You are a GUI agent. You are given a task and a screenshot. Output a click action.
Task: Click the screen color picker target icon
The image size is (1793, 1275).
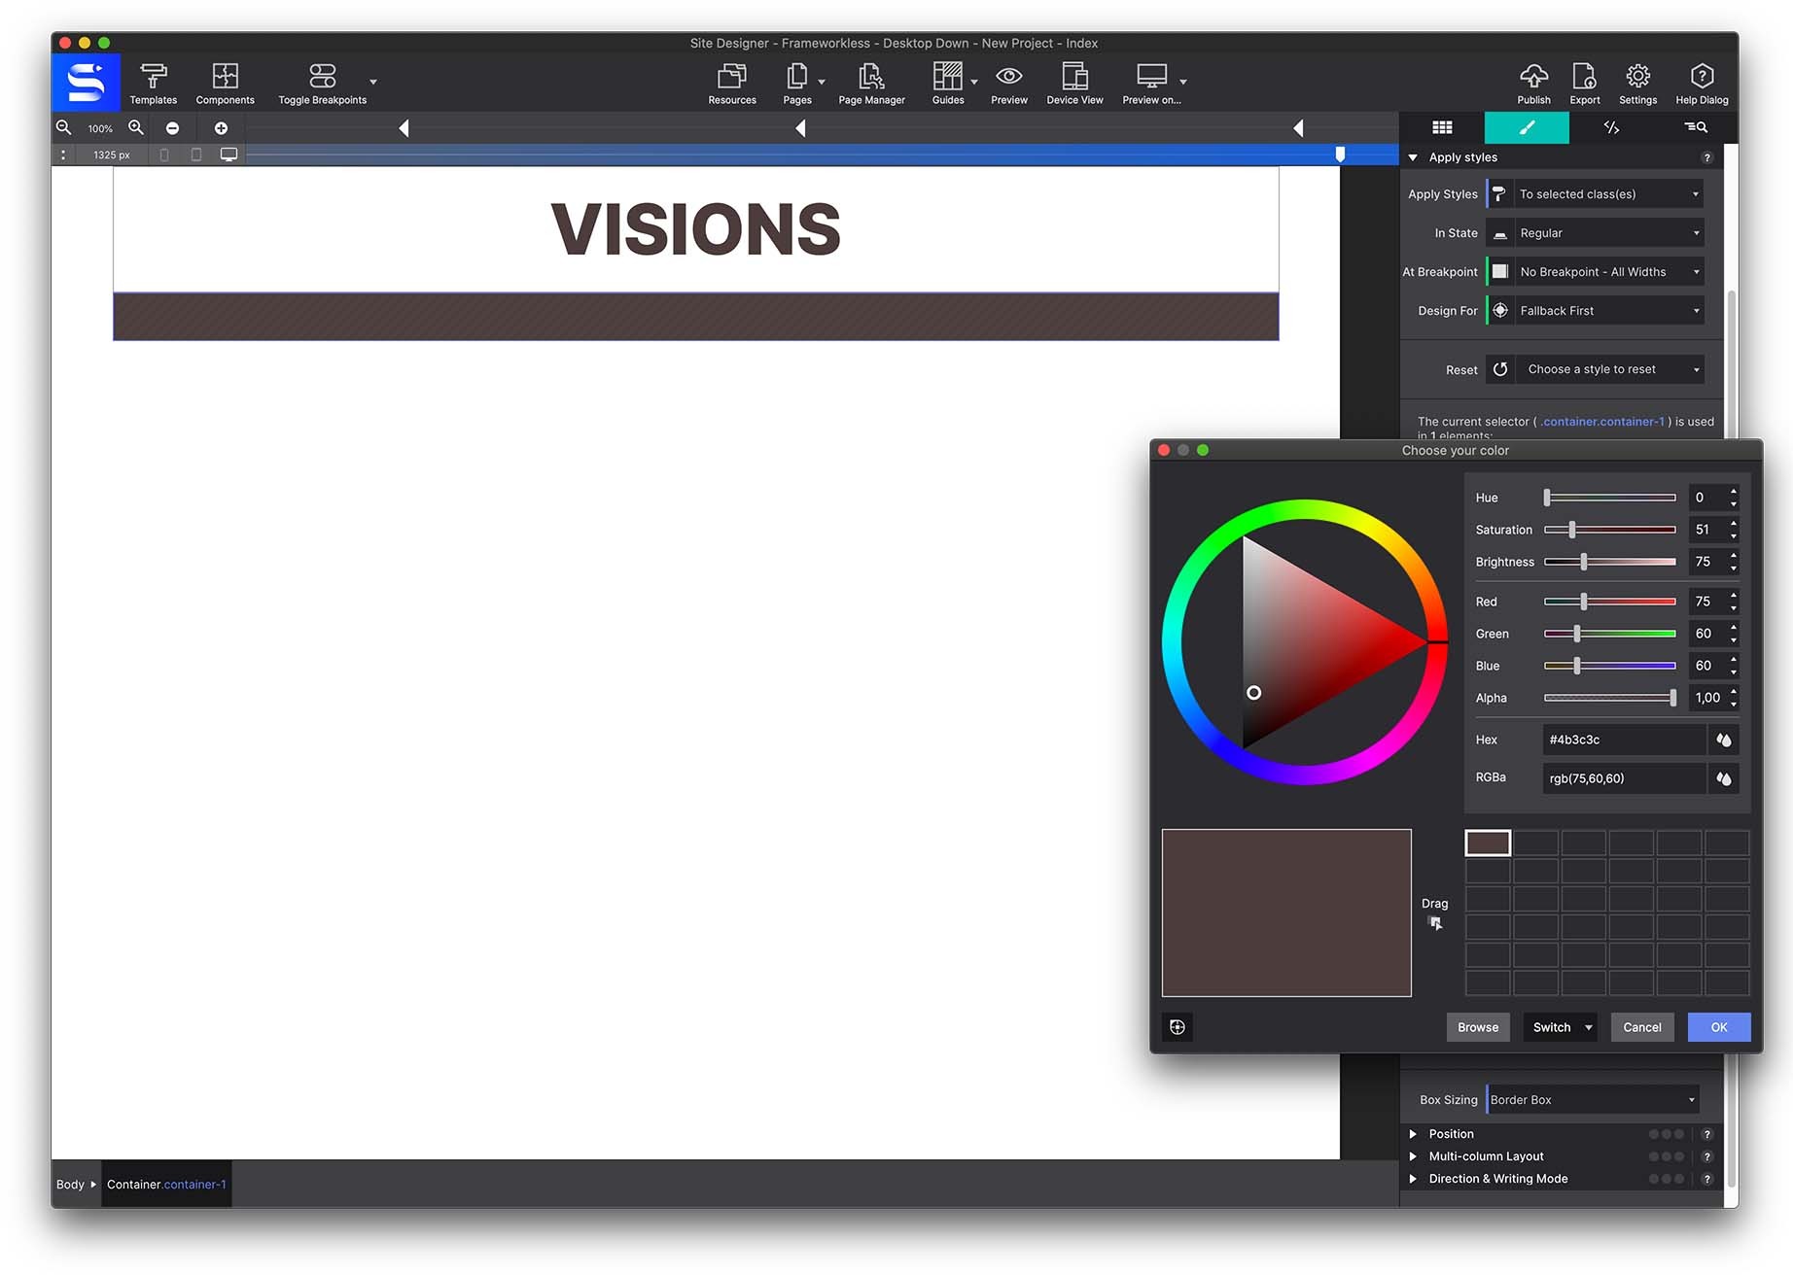click(1178, 1027)
